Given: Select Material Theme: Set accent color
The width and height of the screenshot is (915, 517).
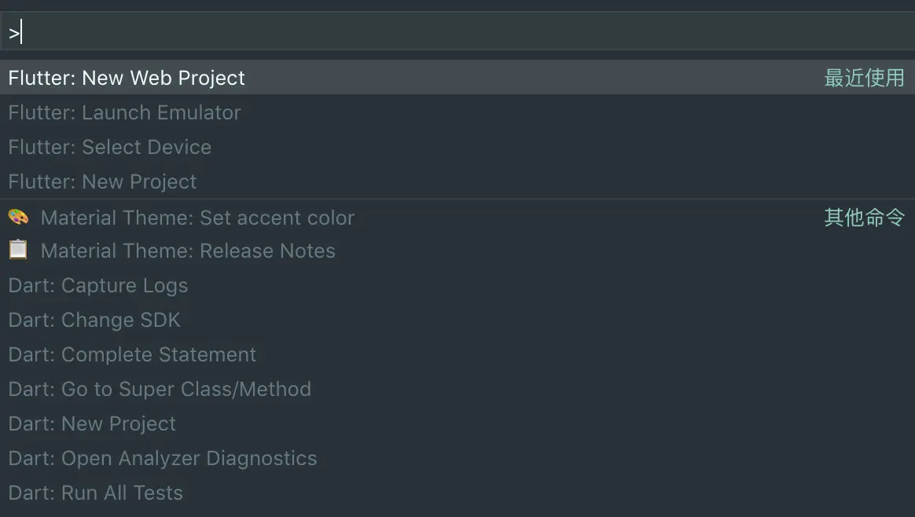Looking at the screenshot, I should [x=197, y=218].
